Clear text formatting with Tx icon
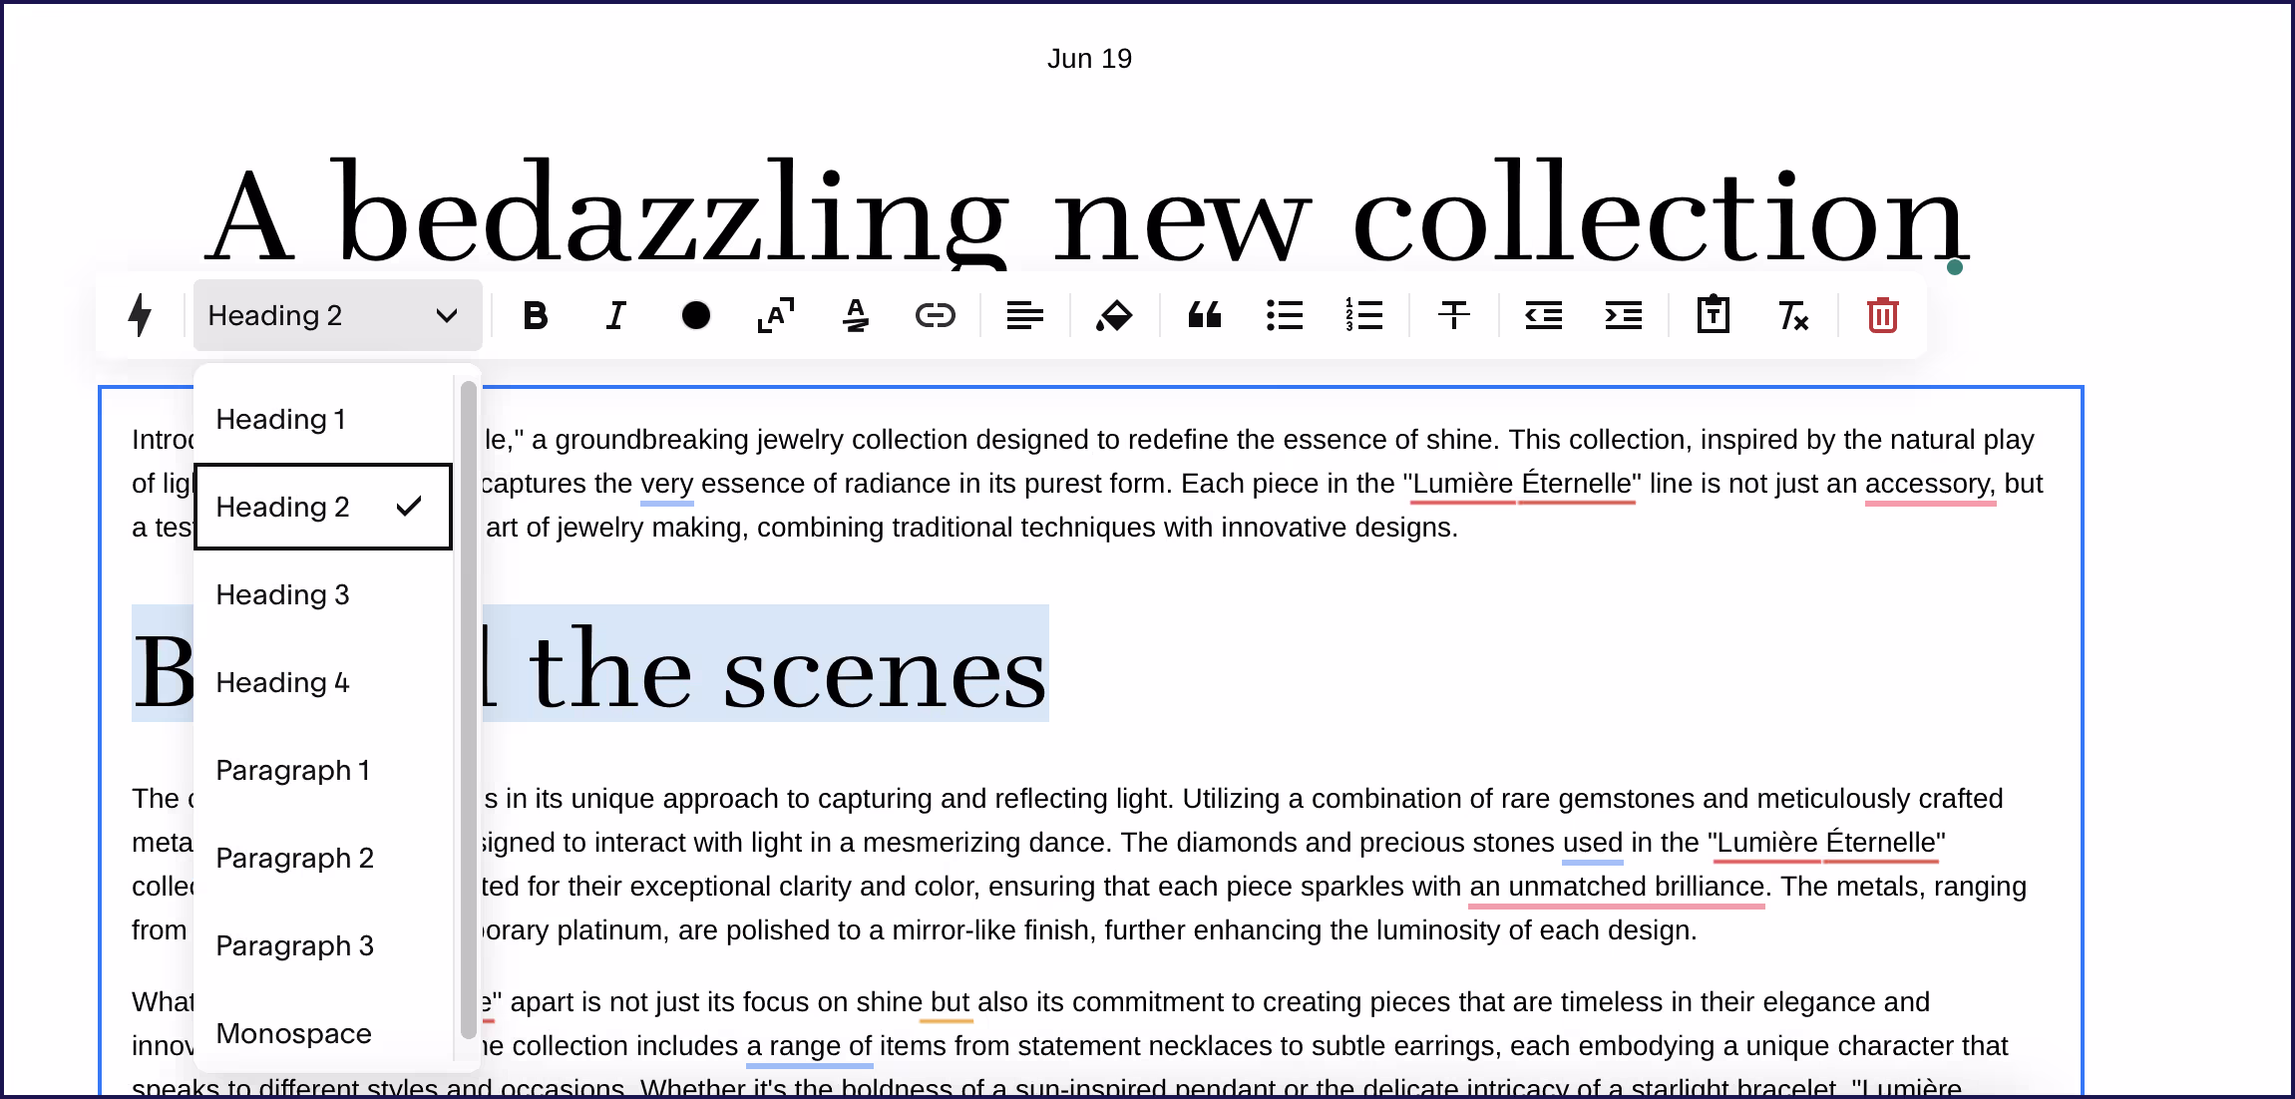Image resolution: width=2295 pixels, height=1099 pixels. coord(1793,316)
